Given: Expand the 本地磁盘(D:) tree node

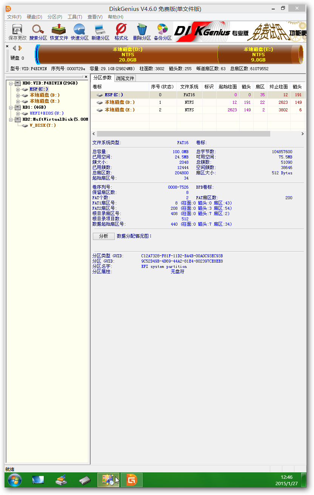Looking at the screenshot, I should tap(18, 95).
